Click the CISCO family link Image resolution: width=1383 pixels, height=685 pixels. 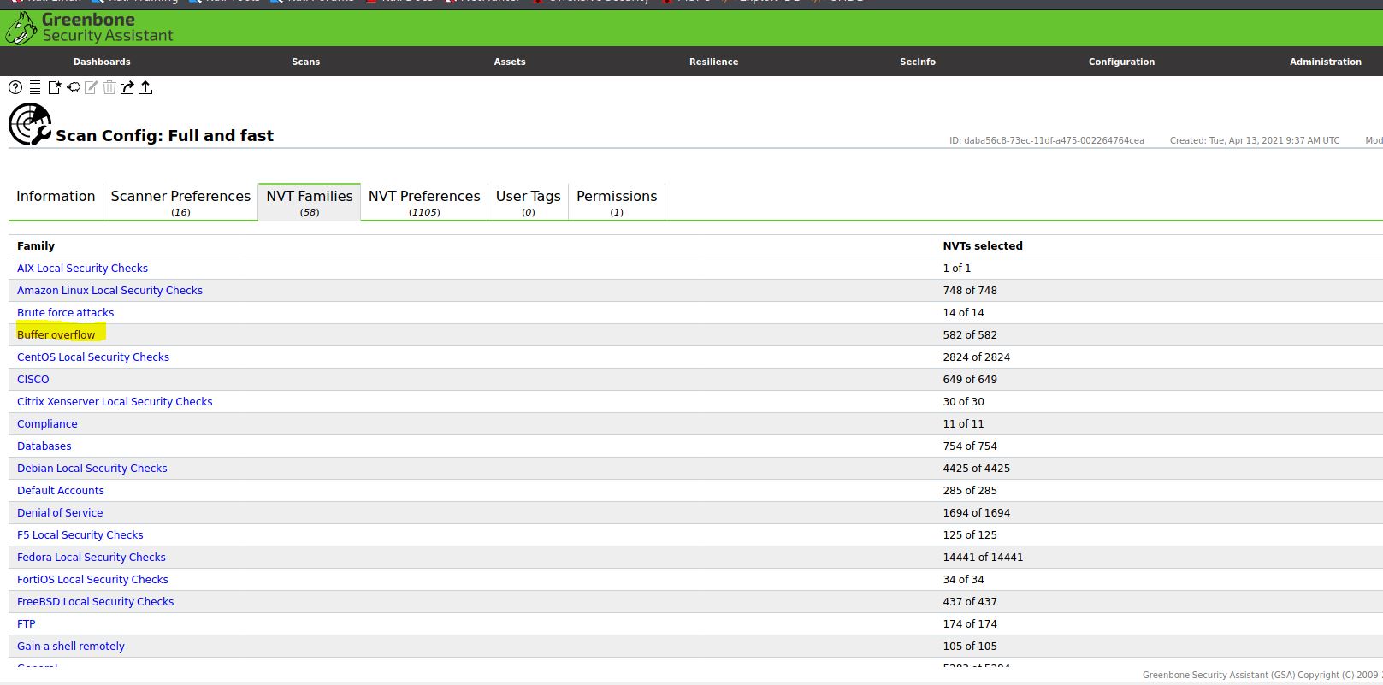point(33,380)
